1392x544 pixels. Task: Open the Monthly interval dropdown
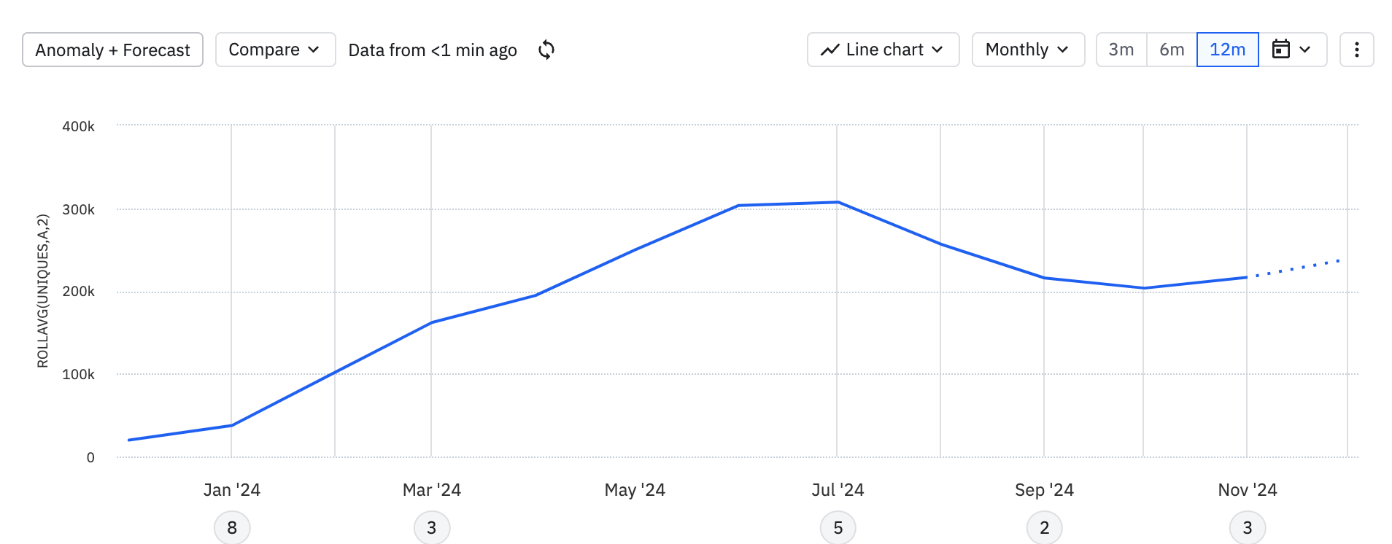[x=1027, y=50]
